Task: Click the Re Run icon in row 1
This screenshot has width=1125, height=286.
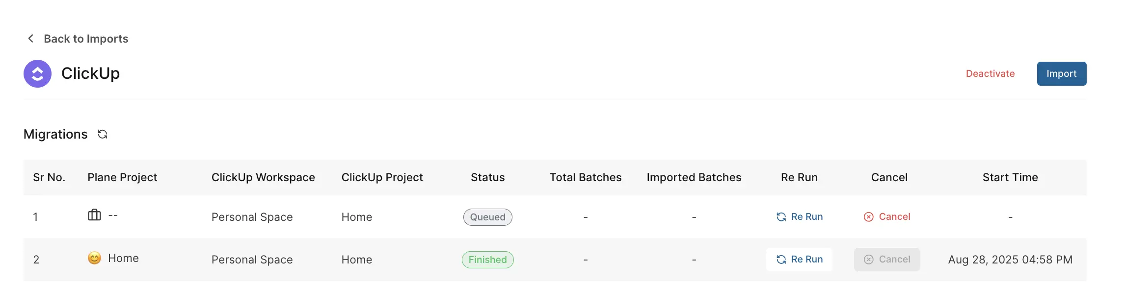Action: click(781, 217)
